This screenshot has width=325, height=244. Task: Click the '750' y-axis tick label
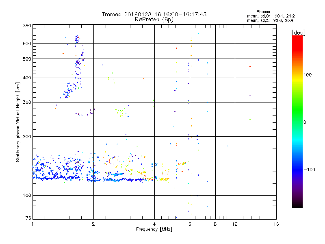27,26
